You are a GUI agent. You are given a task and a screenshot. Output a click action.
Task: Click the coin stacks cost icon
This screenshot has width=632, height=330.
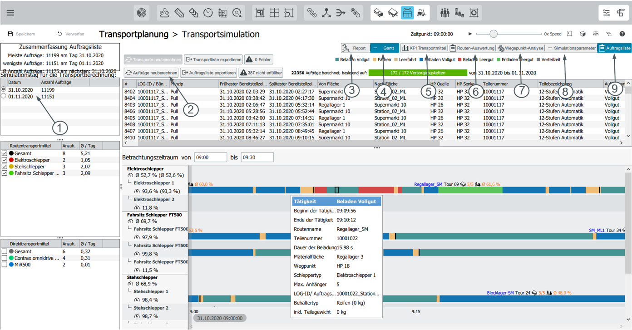459,13
